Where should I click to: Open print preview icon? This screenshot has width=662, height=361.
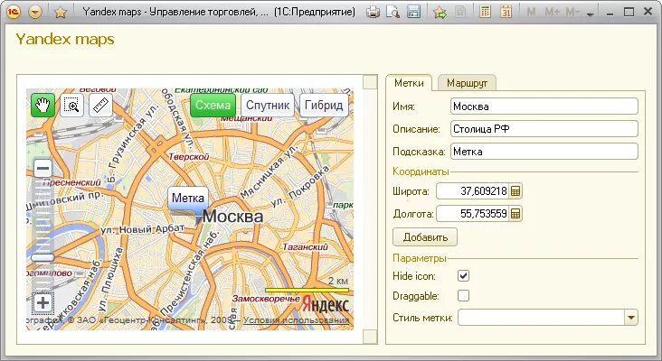point(393,12)
